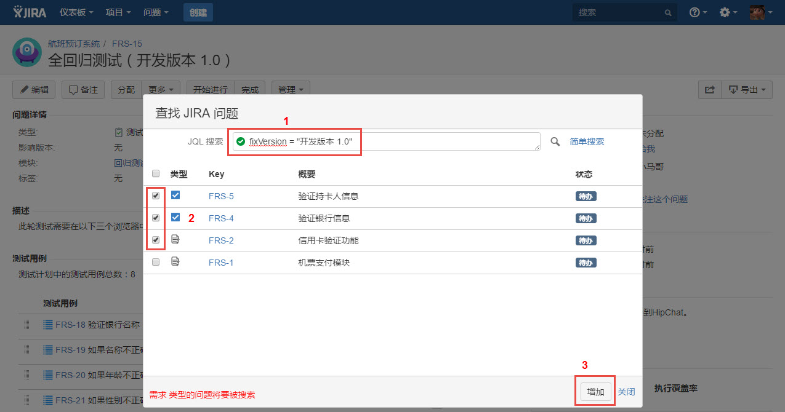
Task: Uncheck the FRS-5 row checkbox
Action: pos(156,196)
